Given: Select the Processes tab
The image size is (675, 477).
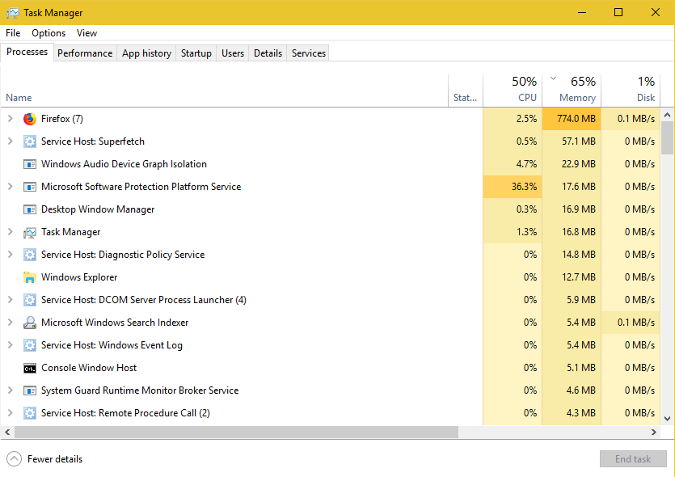Looking at the screenshot, I should 27,52.
